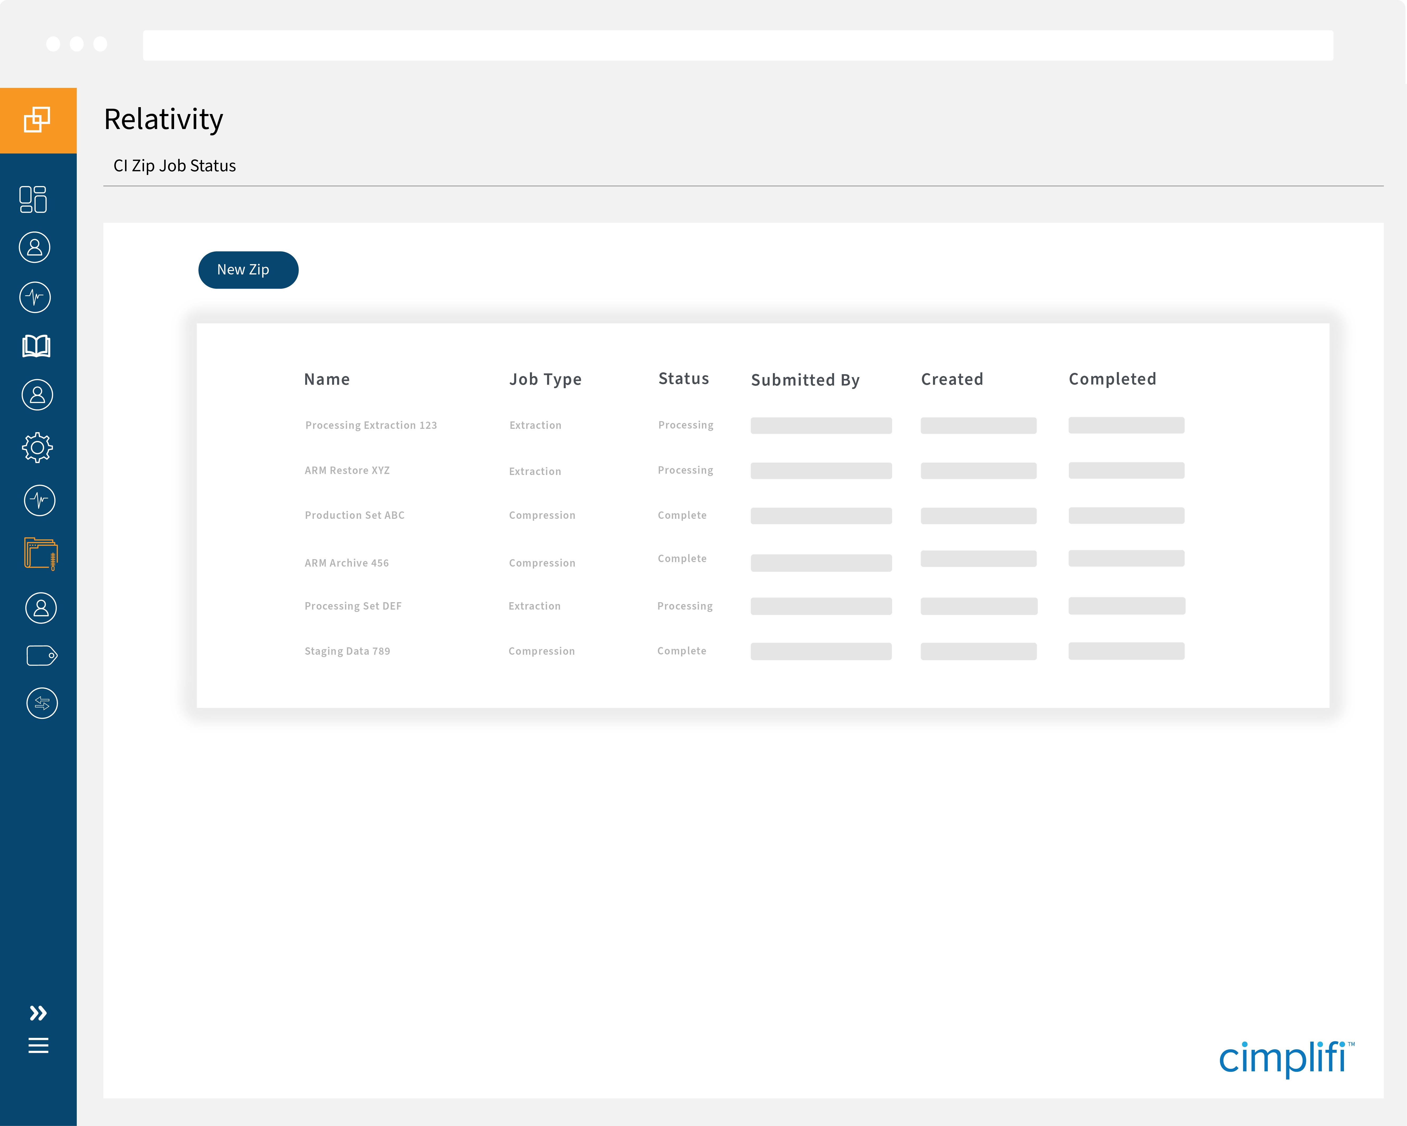Open the hamburger menu icon

pyautogui.click(x=39, y=1045)
